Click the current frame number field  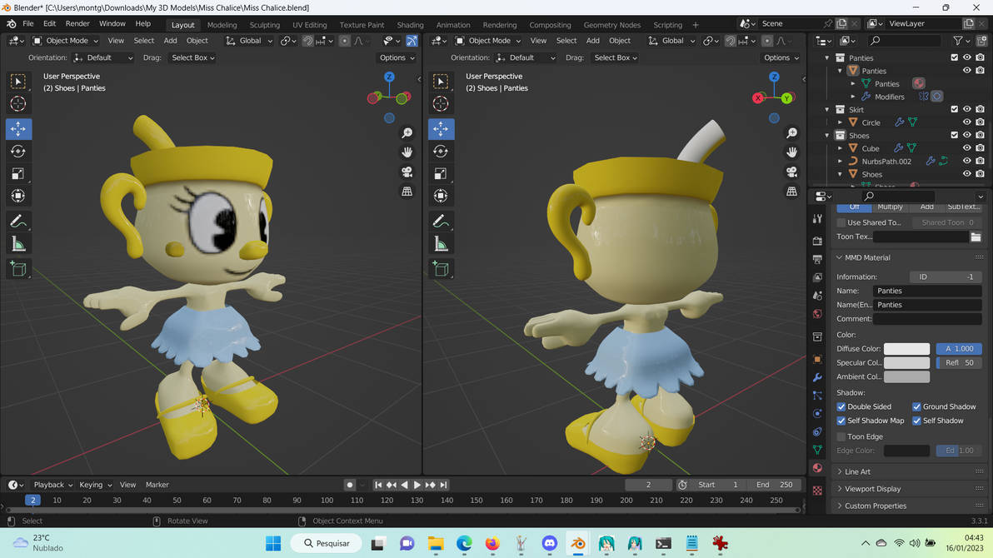648,485
